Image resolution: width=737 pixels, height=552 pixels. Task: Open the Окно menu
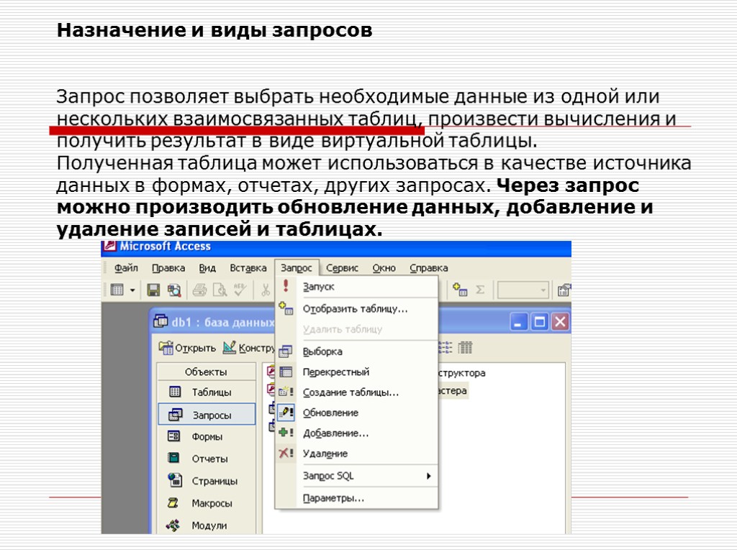click(384, 268)
